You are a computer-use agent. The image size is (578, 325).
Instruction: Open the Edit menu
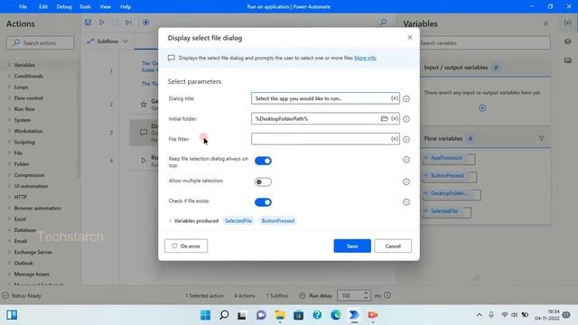click(x=43, y=6)
